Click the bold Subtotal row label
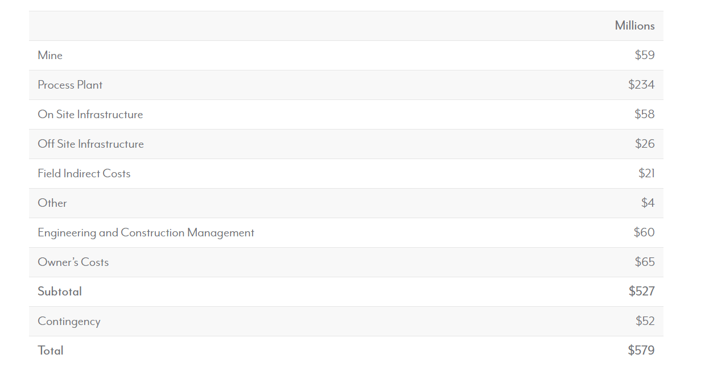 coord(60,291)
